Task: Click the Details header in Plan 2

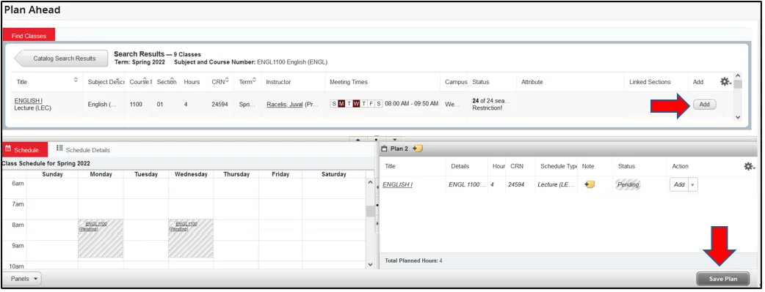Action: click(460, 166)
